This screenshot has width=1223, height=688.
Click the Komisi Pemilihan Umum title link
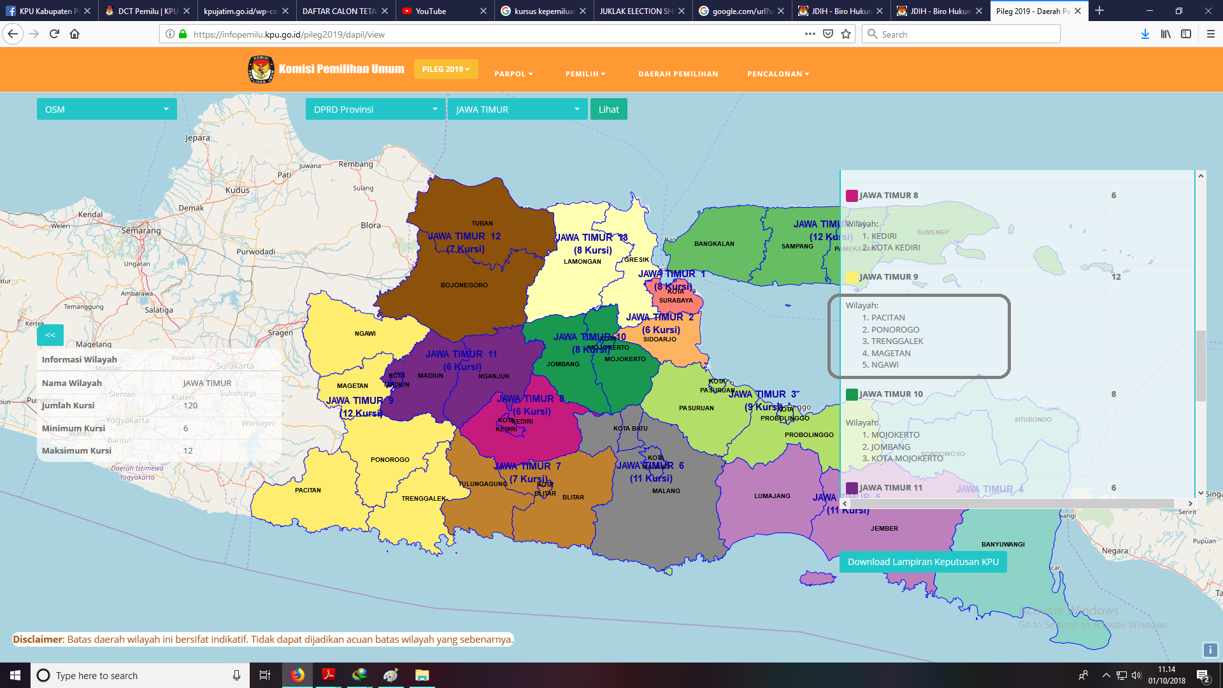tap(341, 69)
